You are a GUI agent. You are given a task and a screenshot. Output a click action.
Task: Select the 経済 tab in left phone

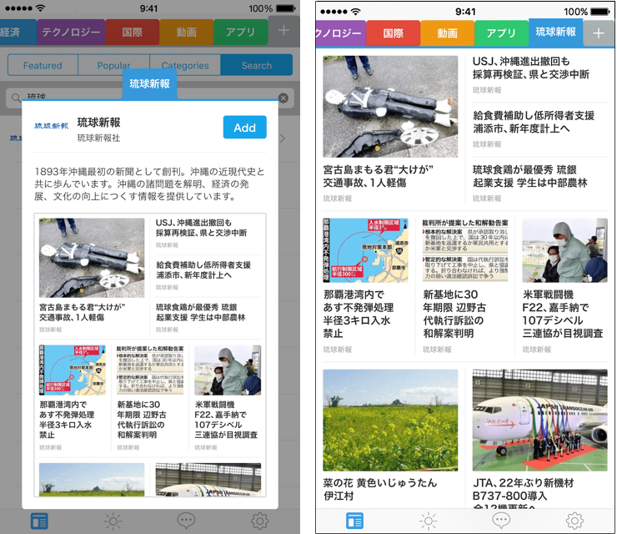click(x=18, y=33)
